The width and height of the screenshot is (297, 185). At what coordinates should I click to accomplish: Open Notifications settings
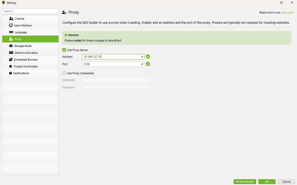click(30, 73)
